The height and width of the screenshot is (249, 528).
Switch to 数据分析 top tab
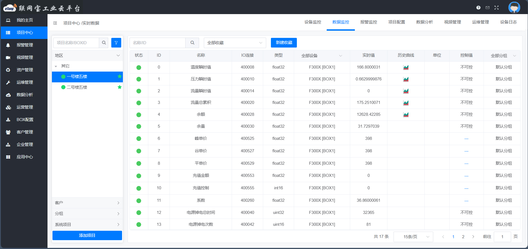424,22
